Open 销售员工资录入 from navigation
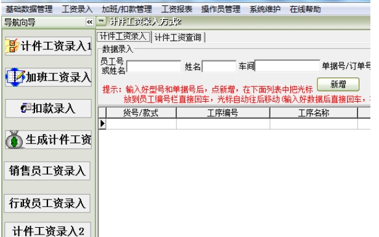 pos(47,171)
